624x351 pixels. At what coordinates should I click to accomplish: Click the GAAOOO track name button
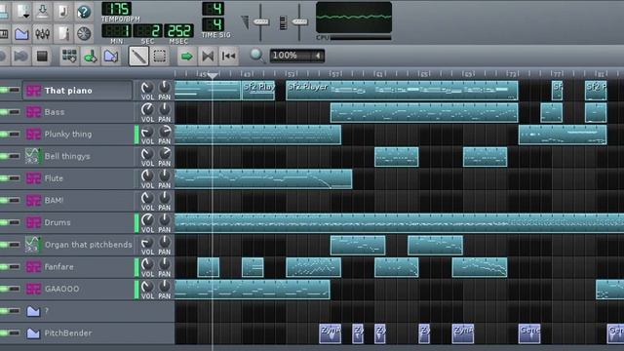point(78,289)
